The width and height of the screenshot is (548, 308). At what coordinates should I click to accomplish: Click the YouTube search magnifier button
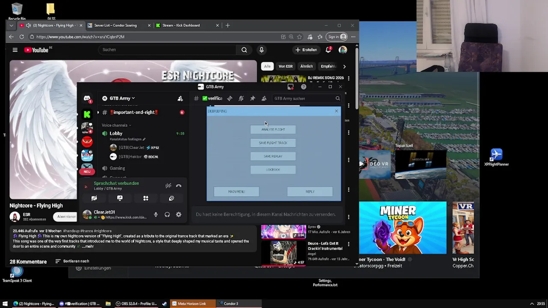click(244, 50)
